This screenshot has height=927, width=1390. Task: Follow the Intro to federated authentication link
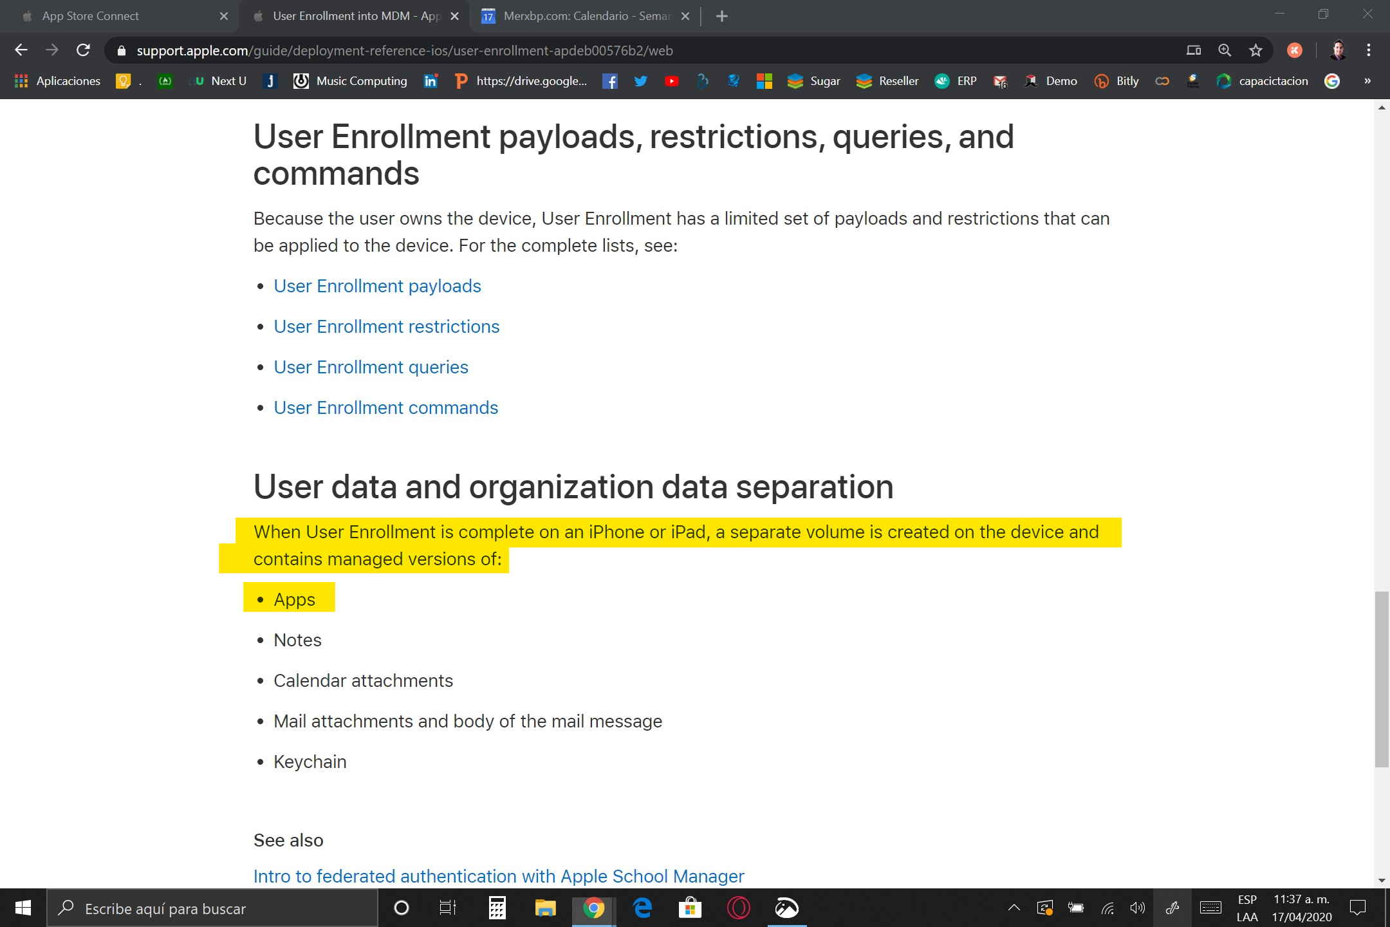(x=499, y=876)
